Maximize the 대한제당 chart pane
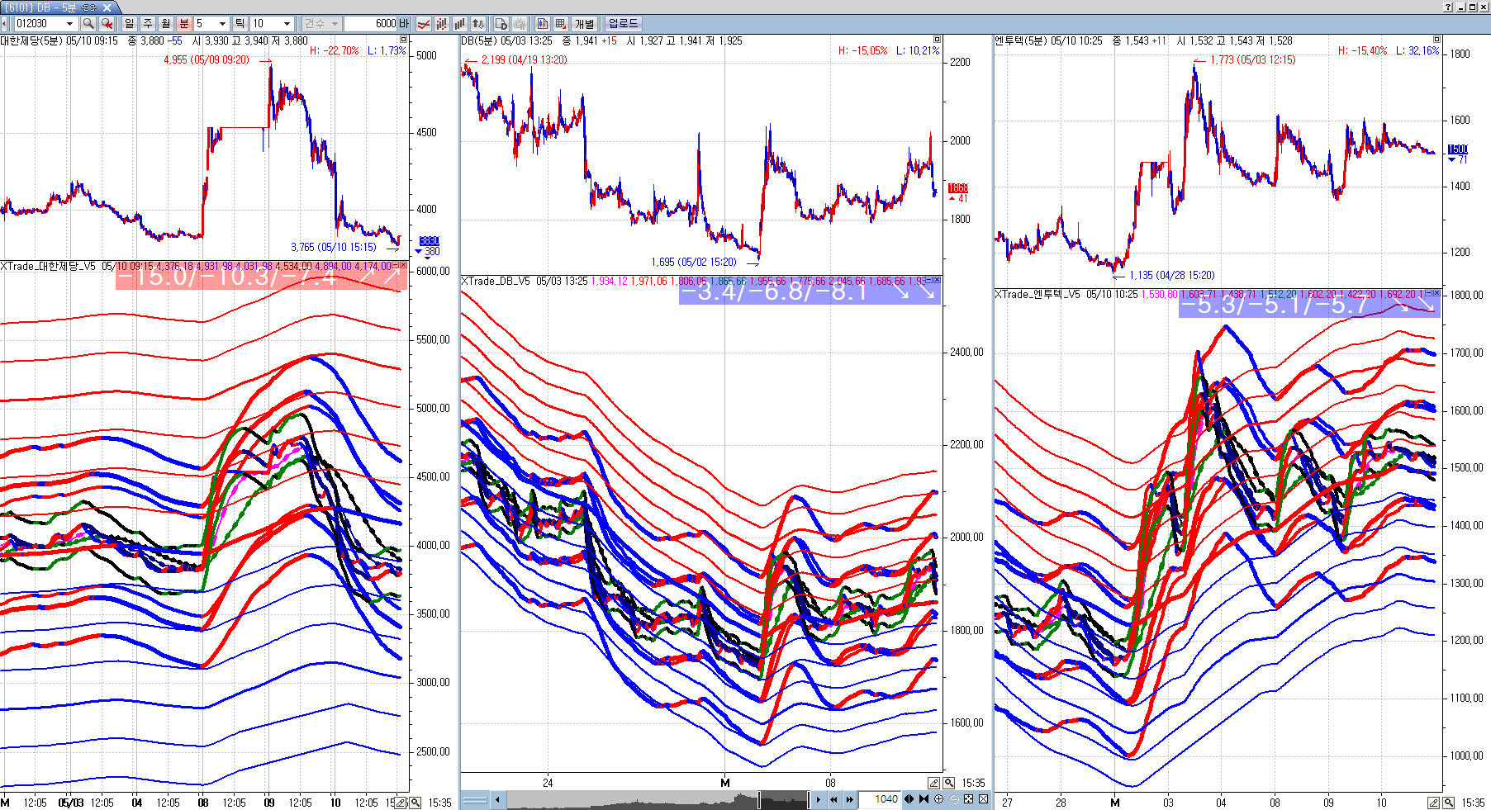 pos(403,40)
